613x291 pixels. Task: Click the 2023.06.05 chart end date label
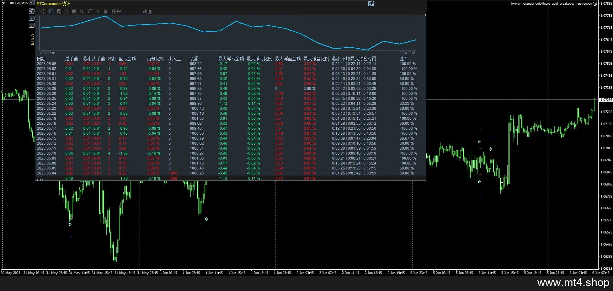(x=407, y=53)
